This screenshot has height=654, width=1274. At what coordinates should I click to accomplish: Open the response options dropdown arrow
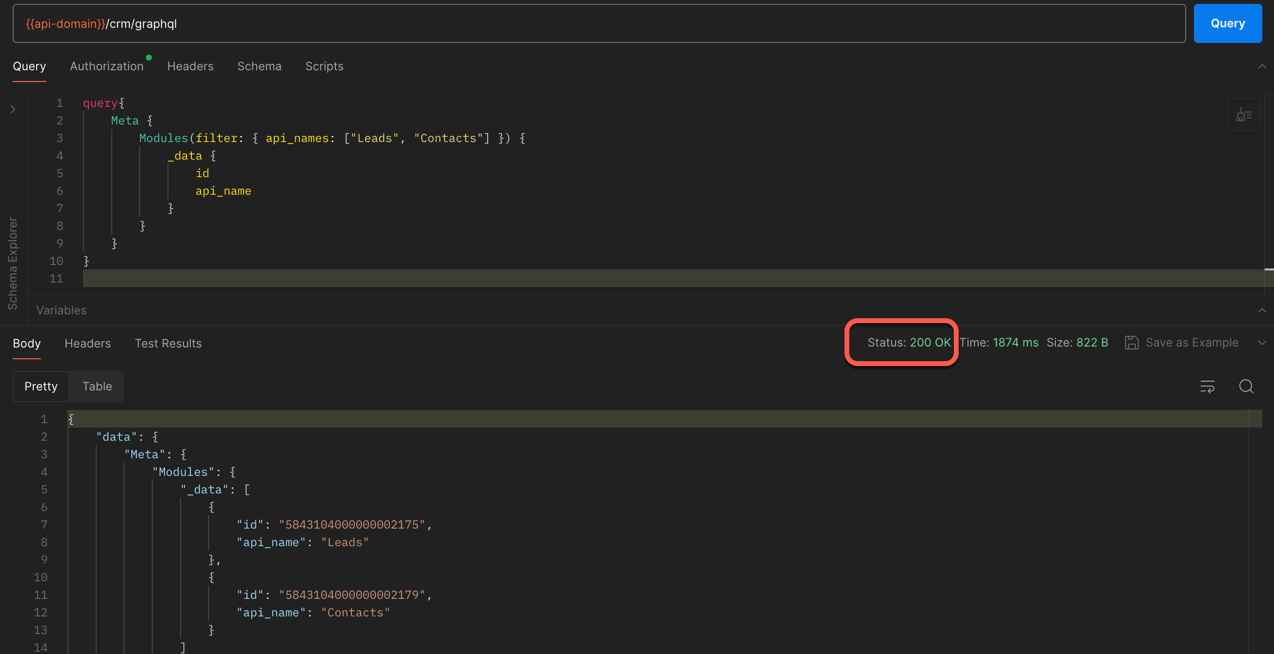[1262, 343]
